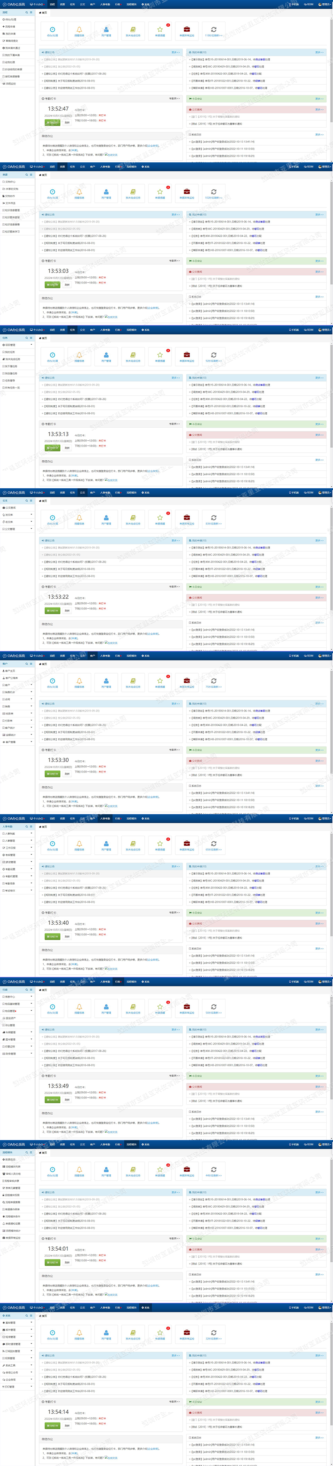The width and height of the screenshot is (333, 1466).
Task: Click the green 打卡 button beside the 13:52:47 clock
Action: click(52, 122)
